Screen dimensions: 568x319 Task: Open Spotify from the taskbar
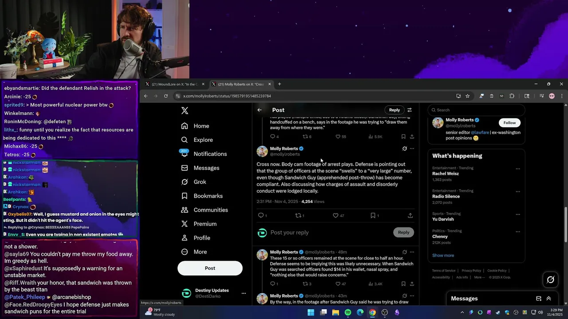pyautogui.click(x=348, y=312)
